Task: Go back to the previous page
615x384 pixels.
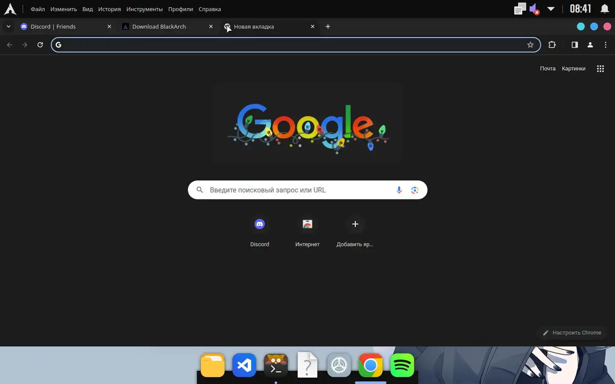Action: 9,45
